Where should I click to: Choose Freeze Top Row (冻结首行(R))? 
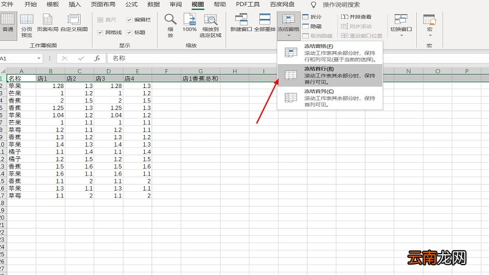pyautogui.click(x=329, y=75)
